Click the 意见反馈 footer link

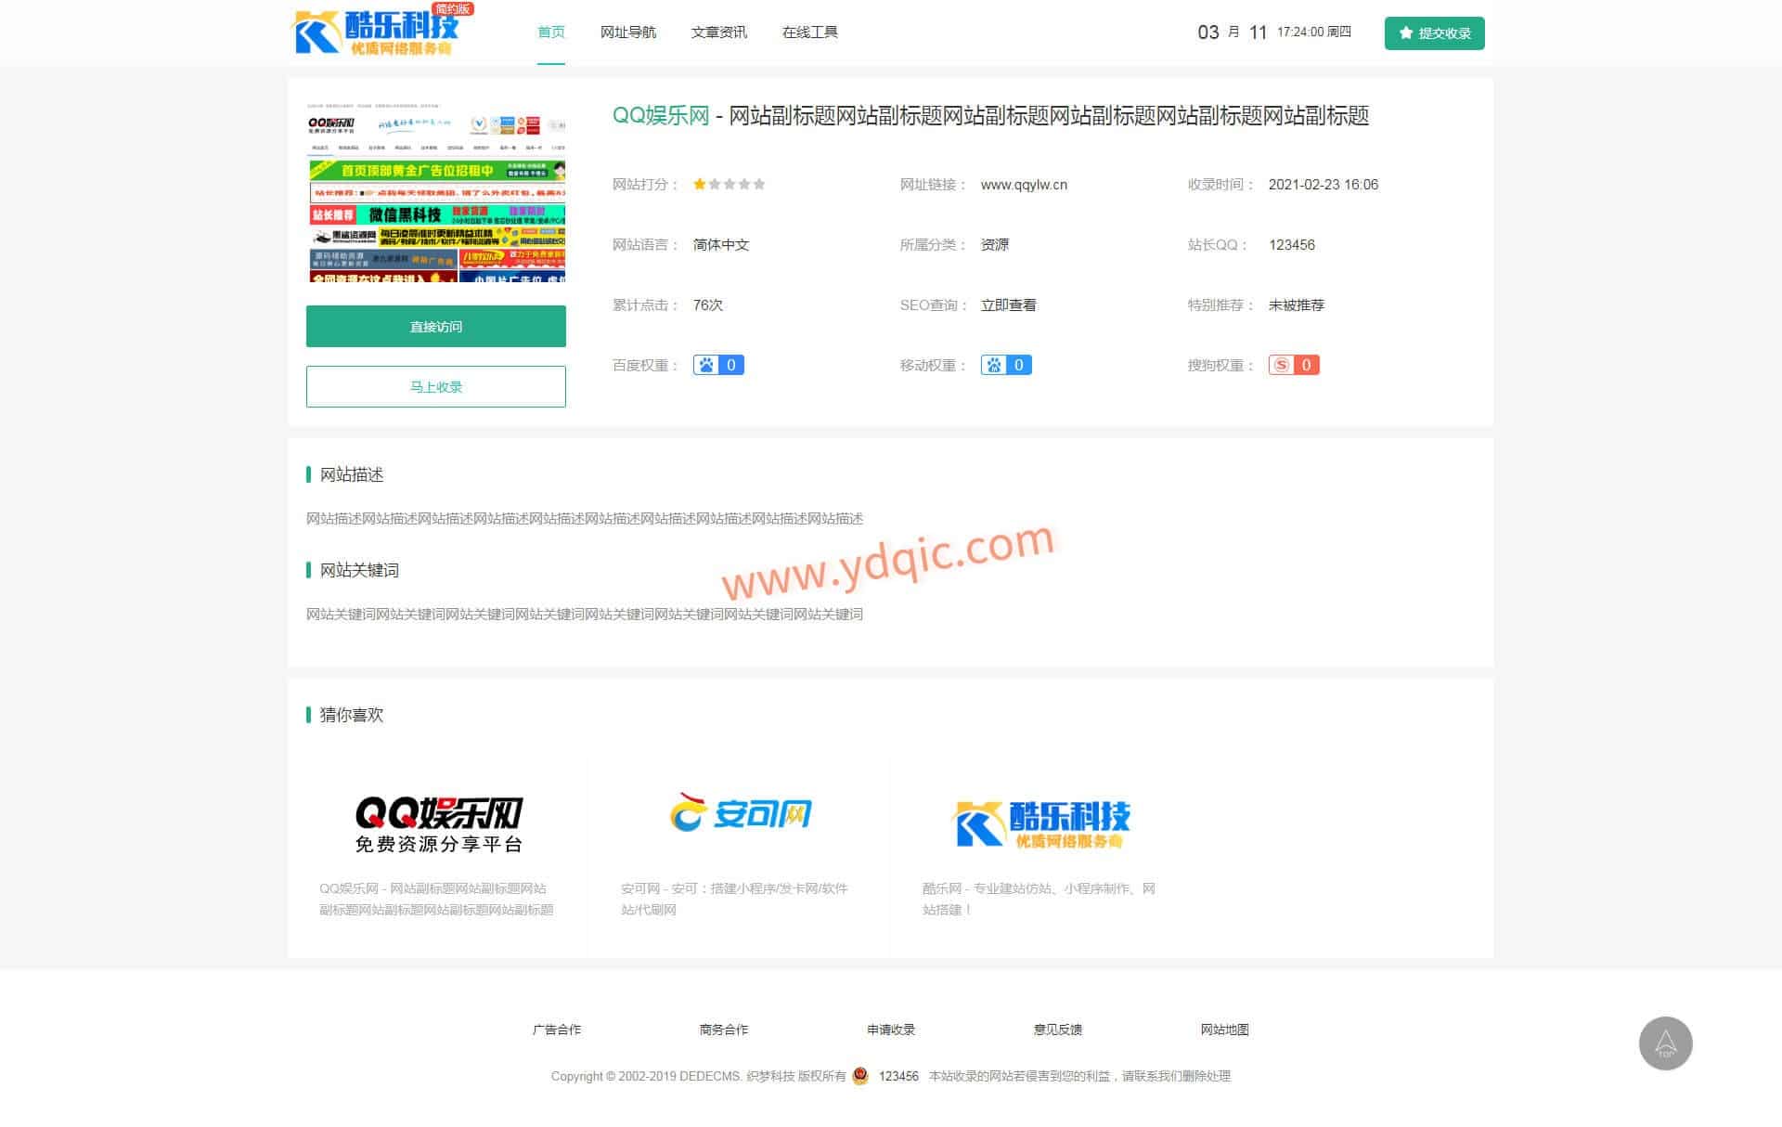pyautogui.click(x=1058, y=1030)
